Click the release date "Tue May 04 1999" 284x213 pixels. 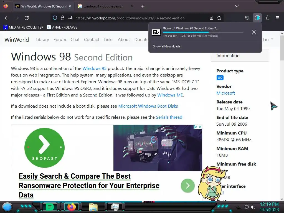pyautogui.click(x=233, y=109)
